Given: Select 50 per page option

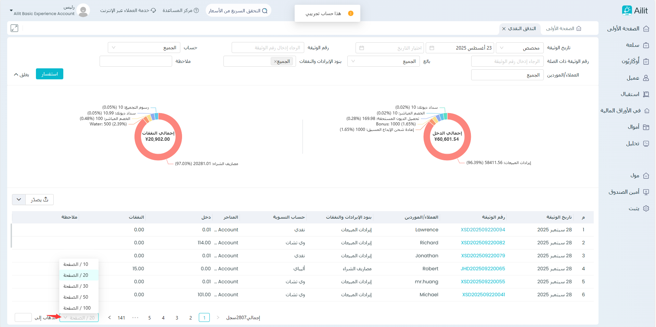Looking at the screenshot, I should click(x=76, y=297).
